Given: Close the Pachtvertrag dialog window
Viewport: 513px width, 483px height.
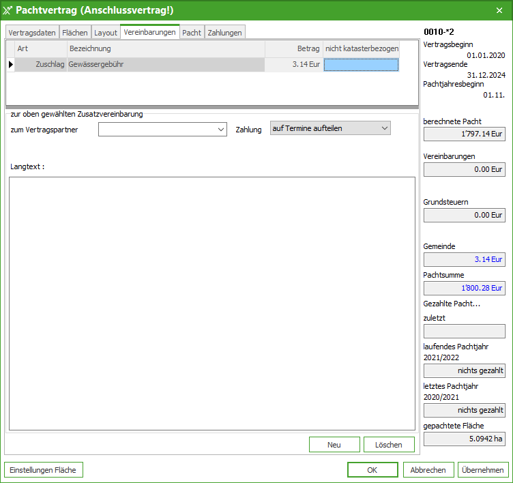Looking at the screenshot, I should point(499,10).
